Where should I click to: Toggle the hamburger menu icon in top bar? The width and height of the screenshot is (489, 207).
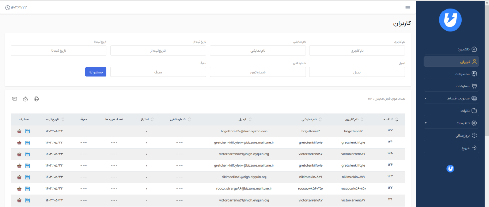pyautogui.click(x=407, y=7)
